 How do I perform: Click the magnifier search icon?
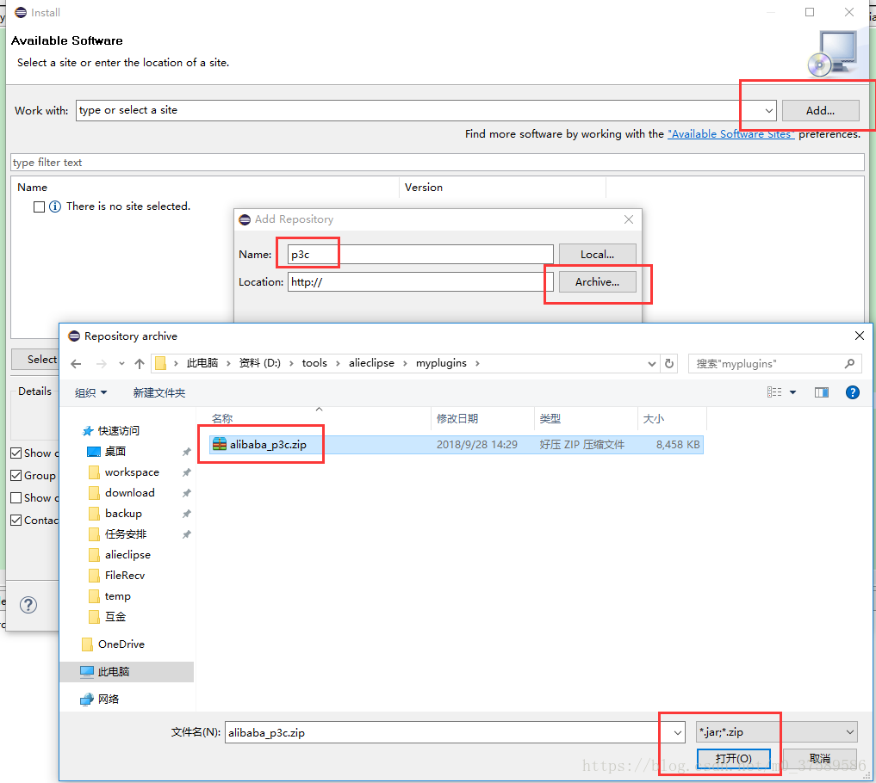point(850,364)
